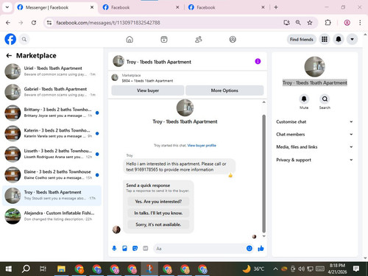Open the profile circle icon in navigation
368x276 pixels.
coord(233,39)
